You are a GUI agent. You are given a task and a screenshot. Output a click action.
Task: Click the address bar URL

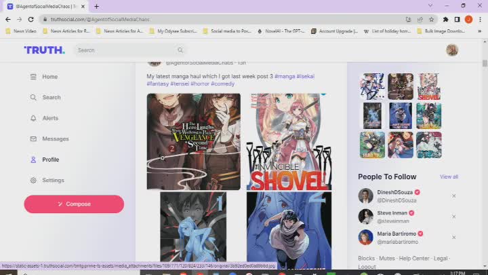pyautogui.click(x=100, y=19)
